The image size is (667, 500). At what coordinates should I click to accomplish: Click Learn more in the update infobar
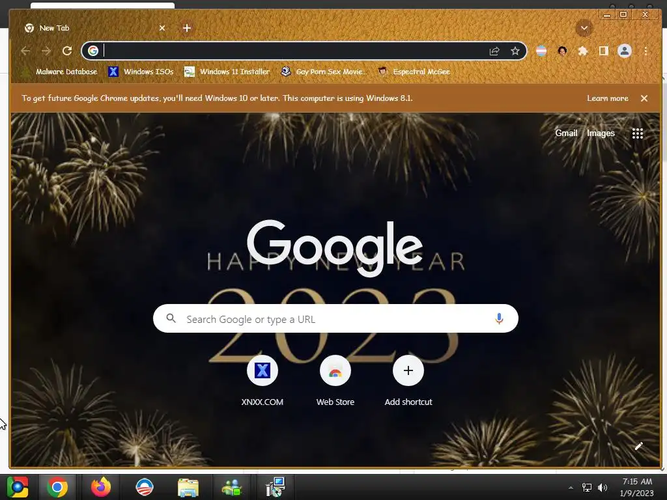[x=608, y=98]
